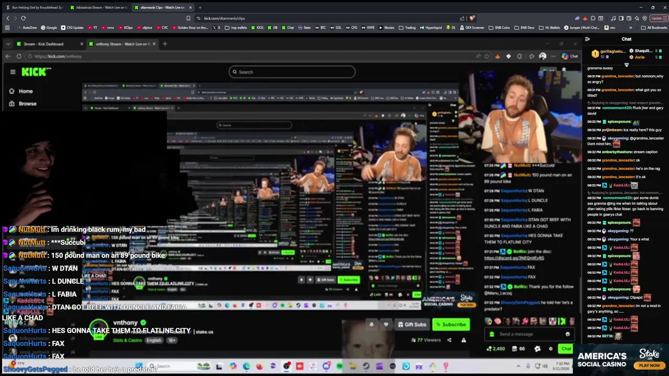
Task: Open the AutoDraw bookmark
Action: 27,28
